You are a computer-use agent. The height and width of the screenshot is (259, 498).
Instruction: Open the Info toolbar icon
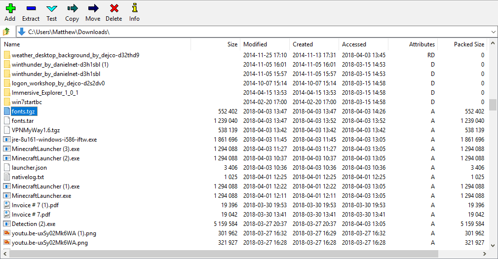pyautogui.click(x=134, y=8)
